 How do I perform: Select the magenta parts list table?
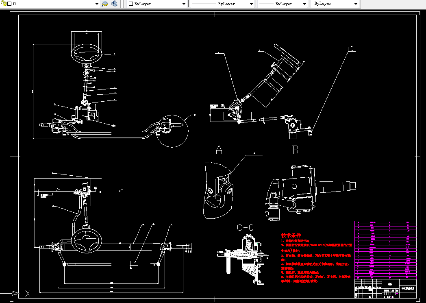click(x=385, y=250)
